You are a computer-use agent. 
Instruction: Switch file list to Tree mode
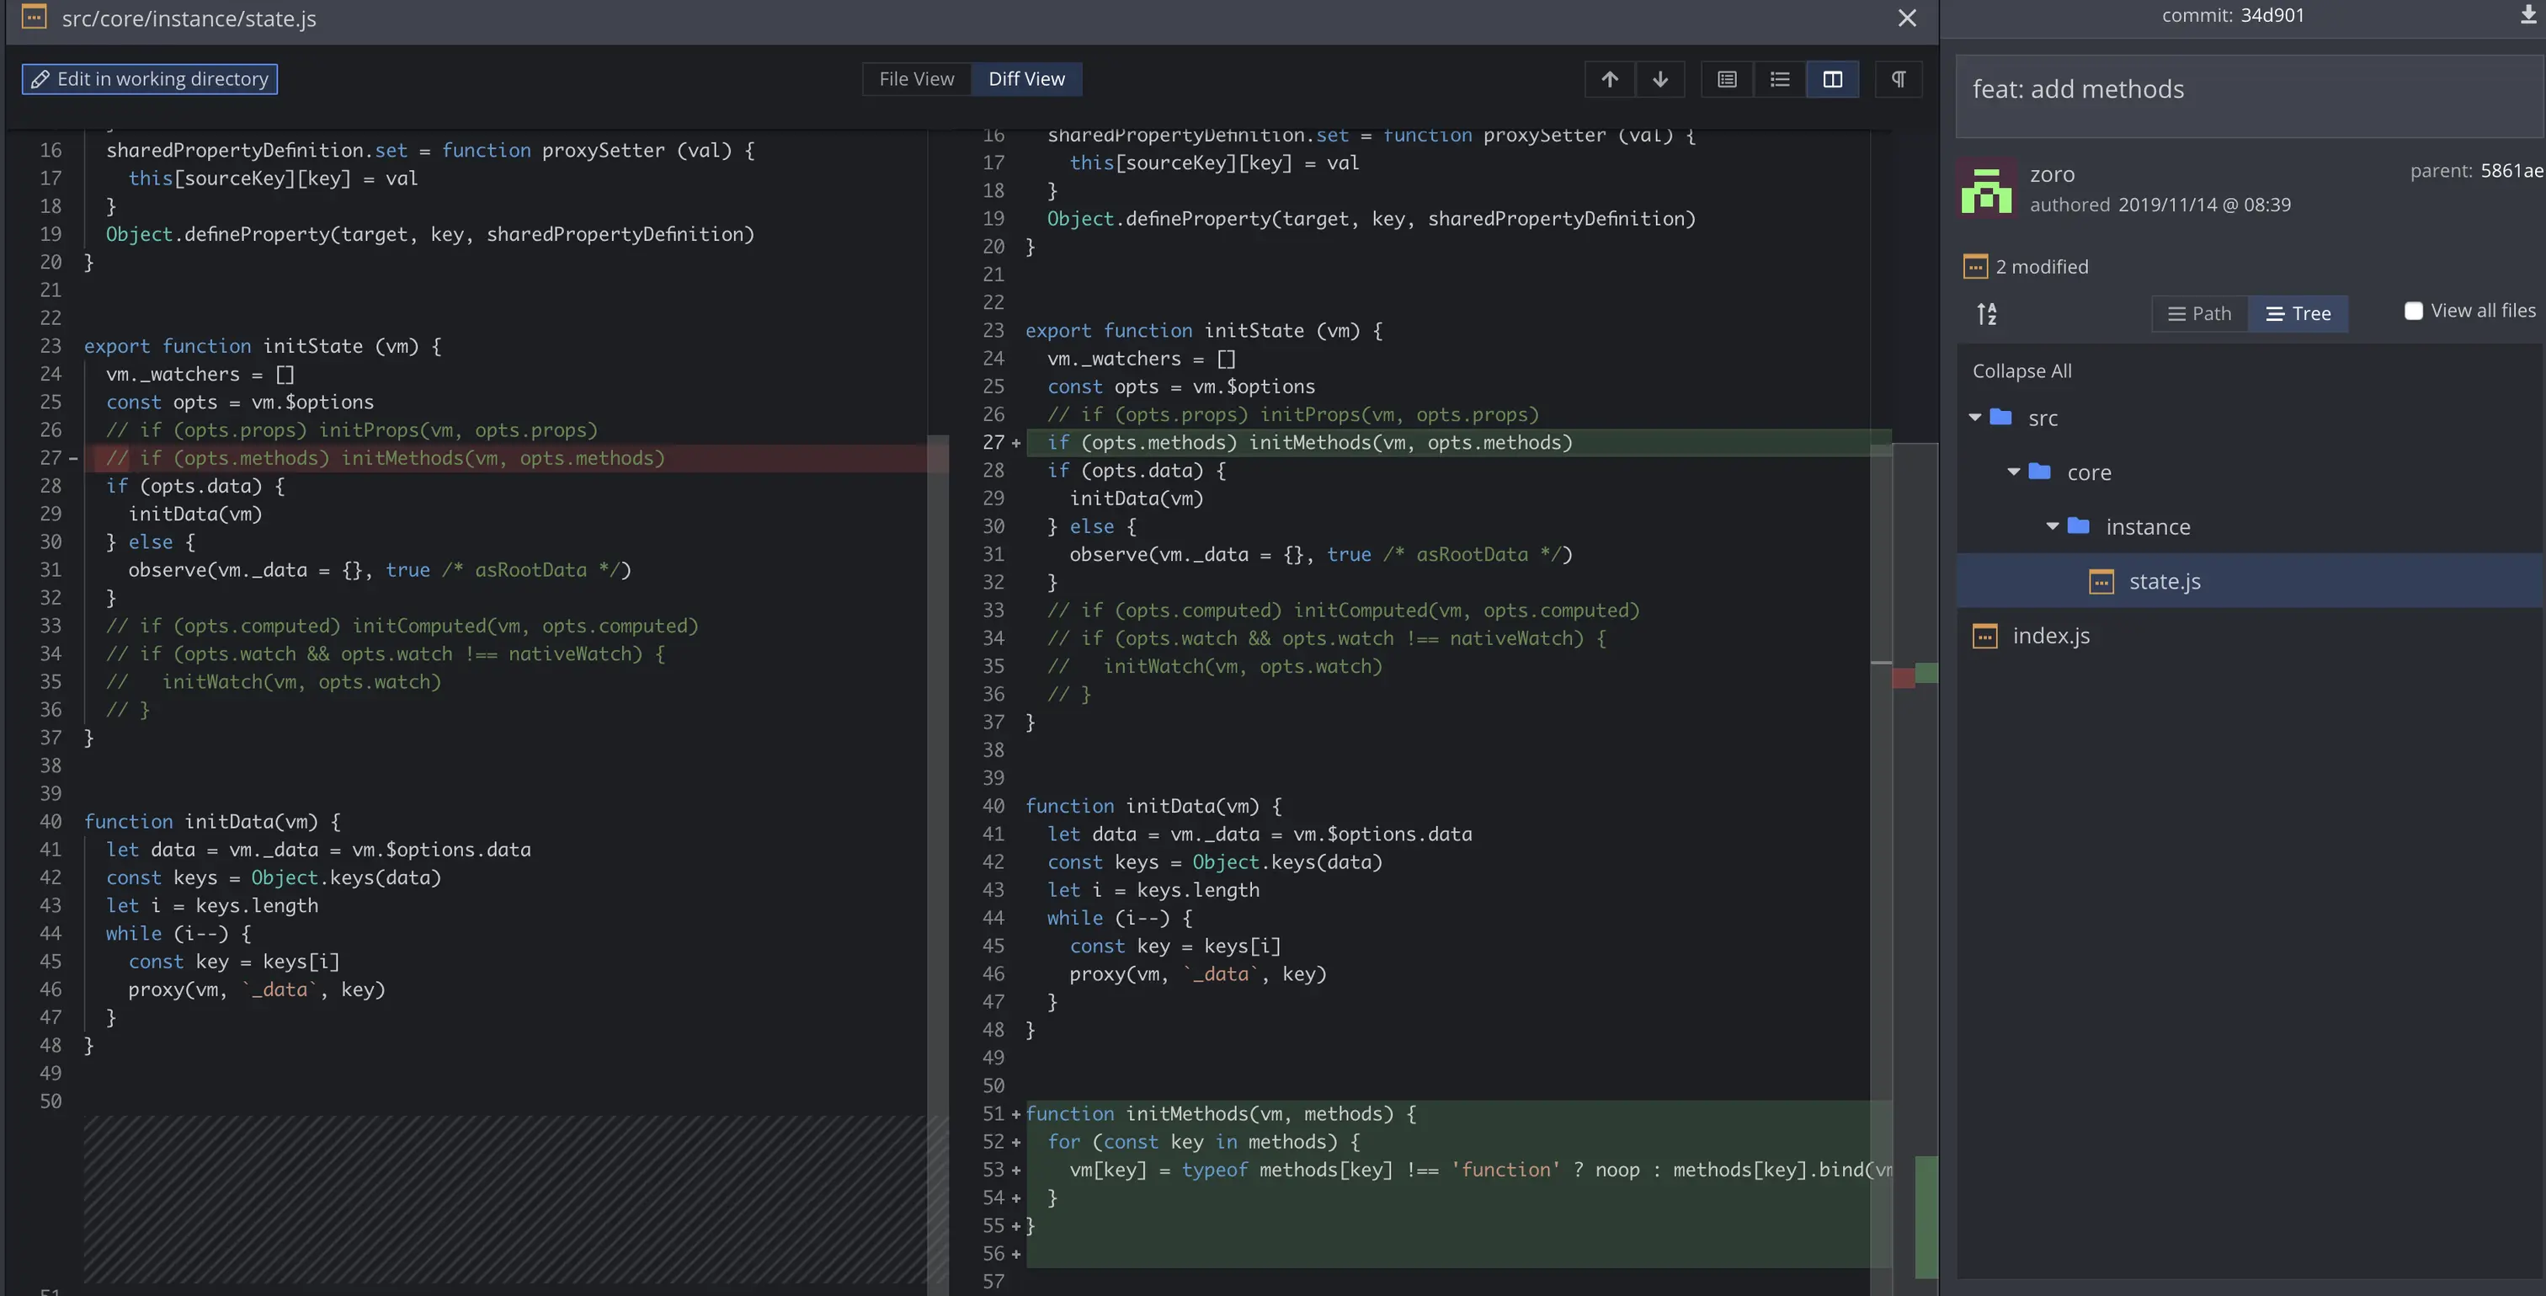pyautogui.click(x=2298, y=313)
